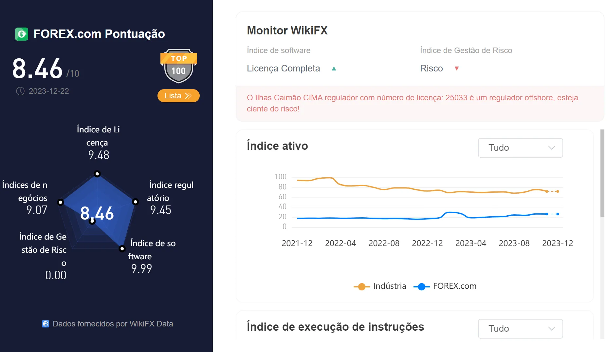Click the last blue FOREX.com data point
Screen dimensions: 607x352
tap(558, 214)
